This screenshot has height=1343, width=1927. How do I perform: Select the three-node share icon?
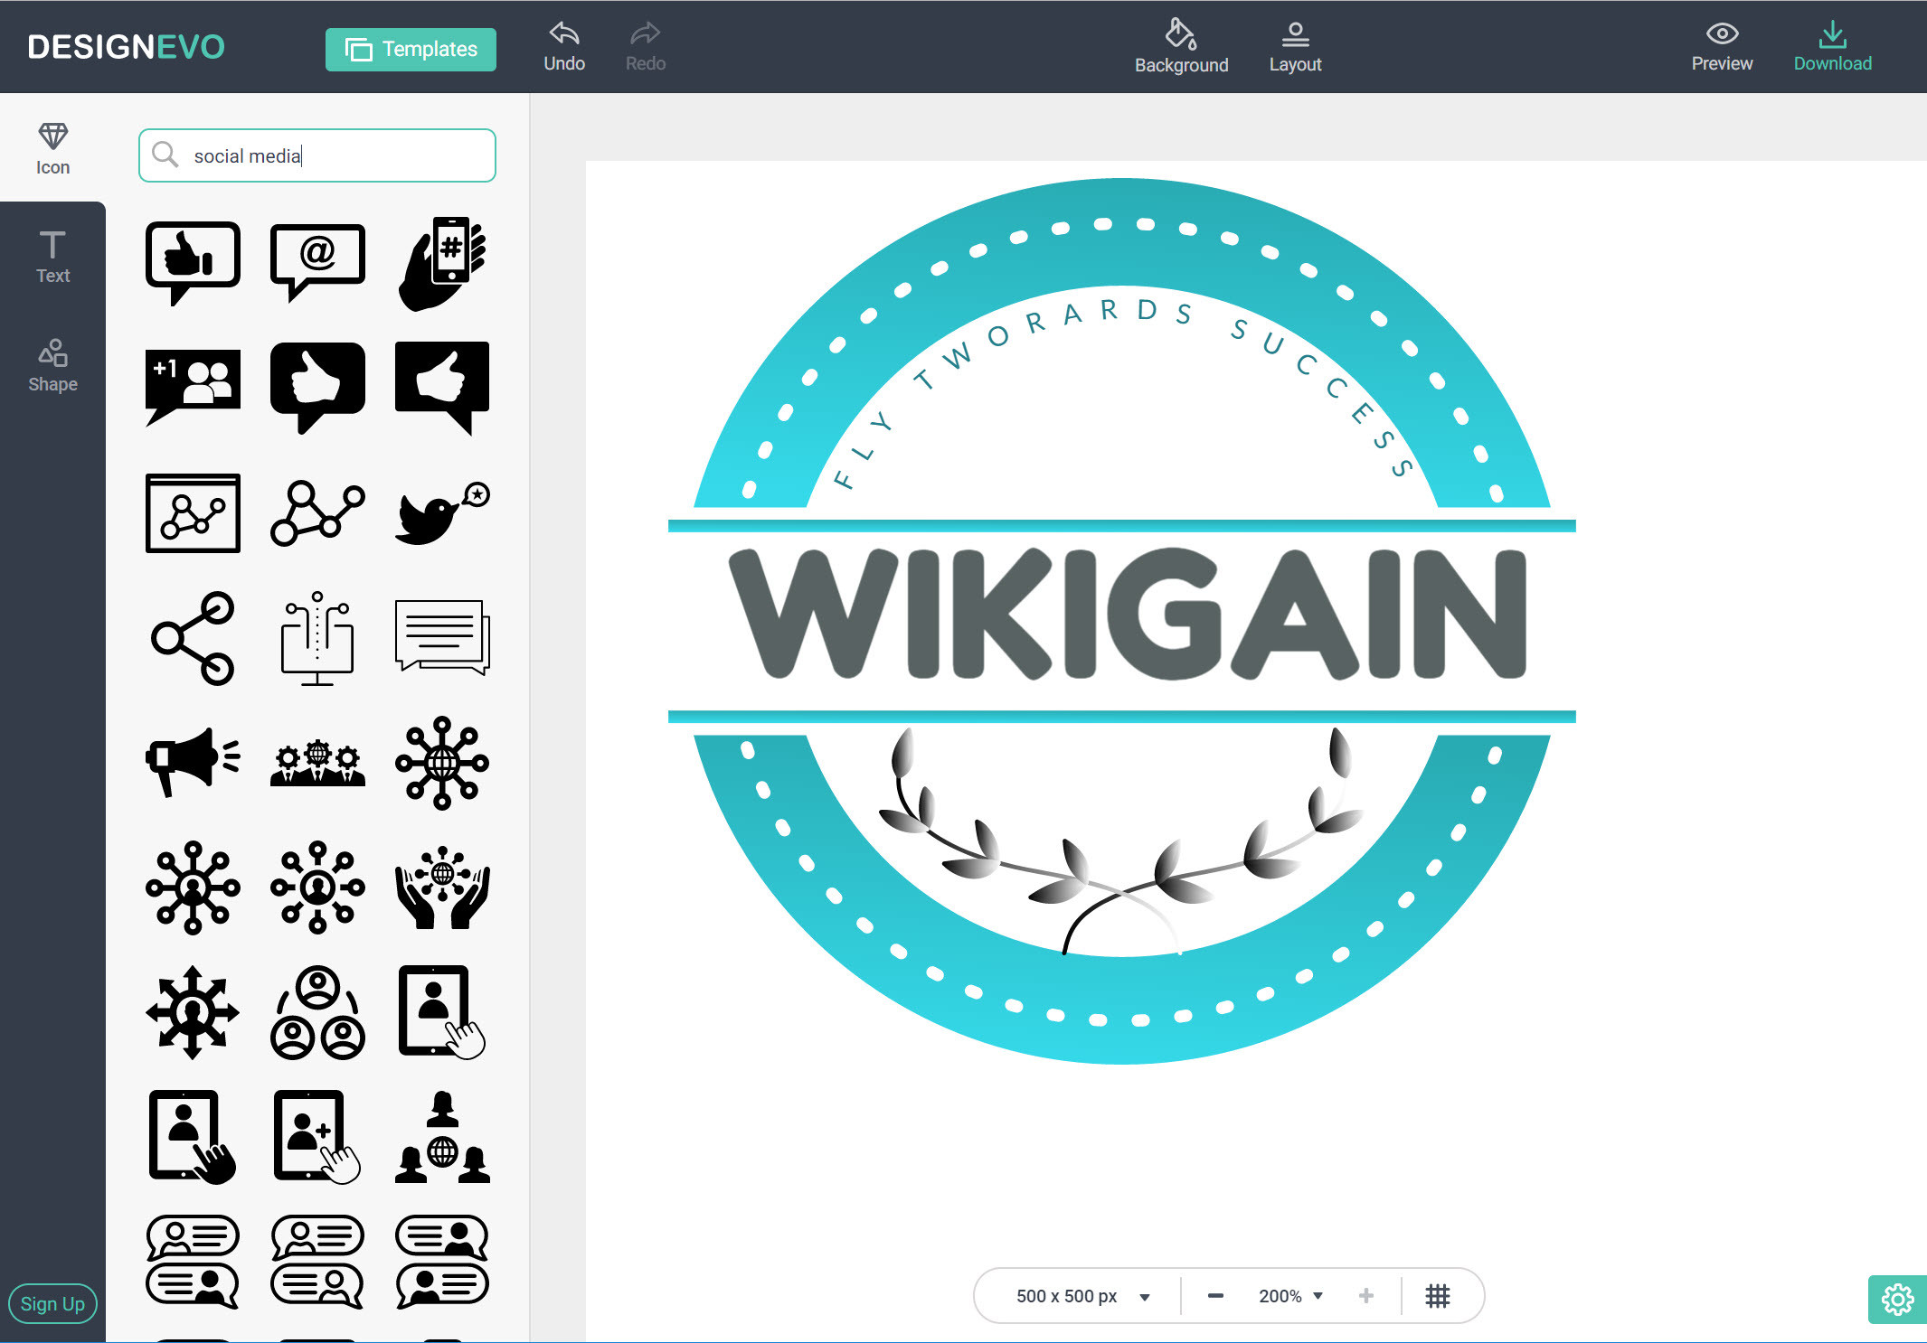pyautogui.click(x=193, y=638)
